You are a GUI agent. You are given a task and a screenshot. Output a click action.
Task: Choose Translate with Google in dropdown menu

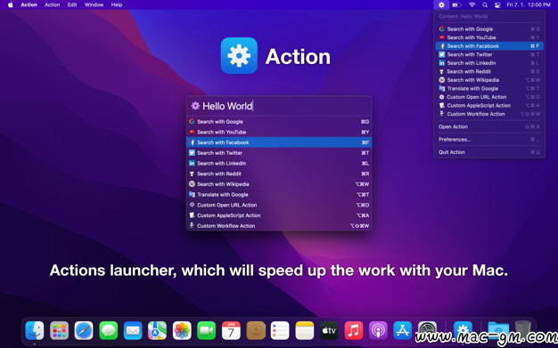pyautogui.click(x=489, y=89)
